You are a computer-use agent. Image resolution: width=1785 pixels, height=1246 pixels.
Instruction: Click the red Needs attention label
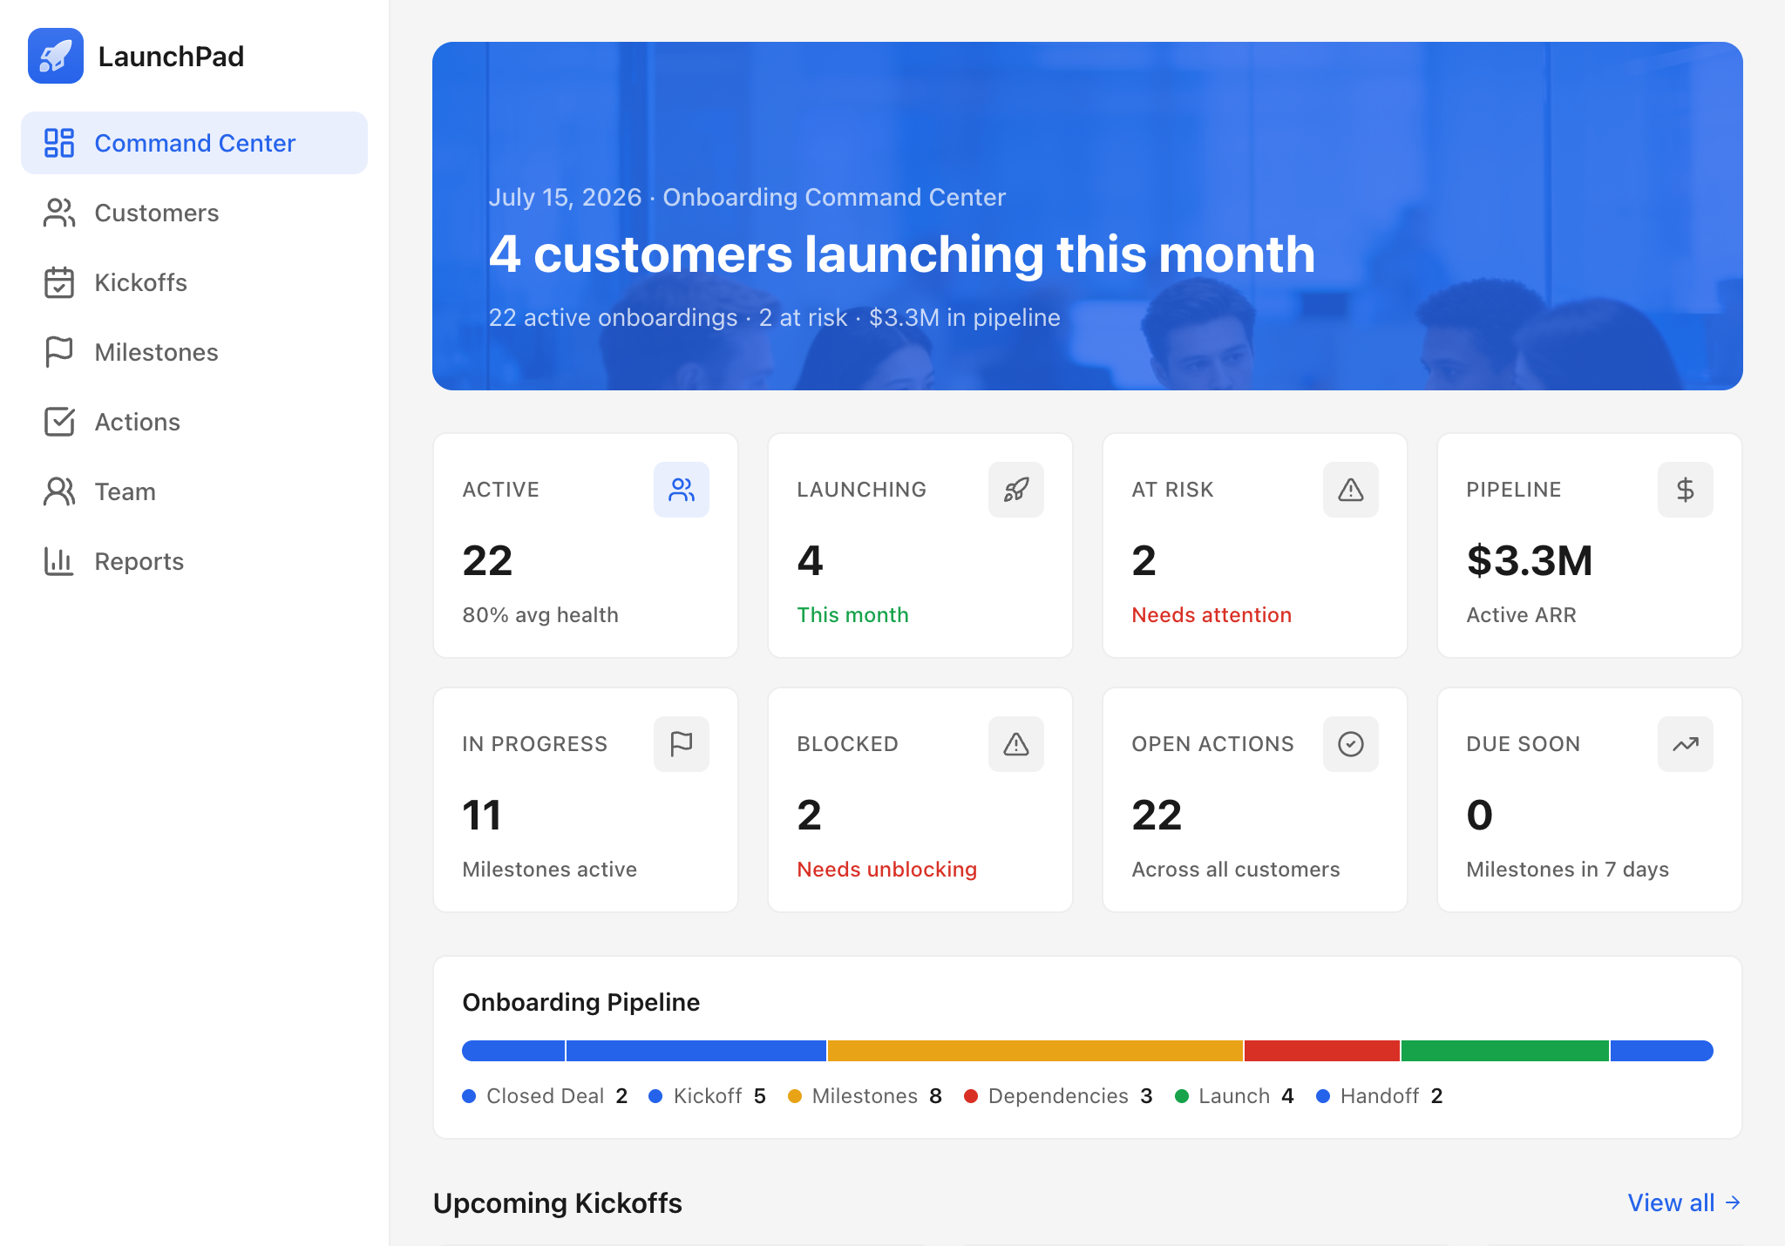[1211, 615]
